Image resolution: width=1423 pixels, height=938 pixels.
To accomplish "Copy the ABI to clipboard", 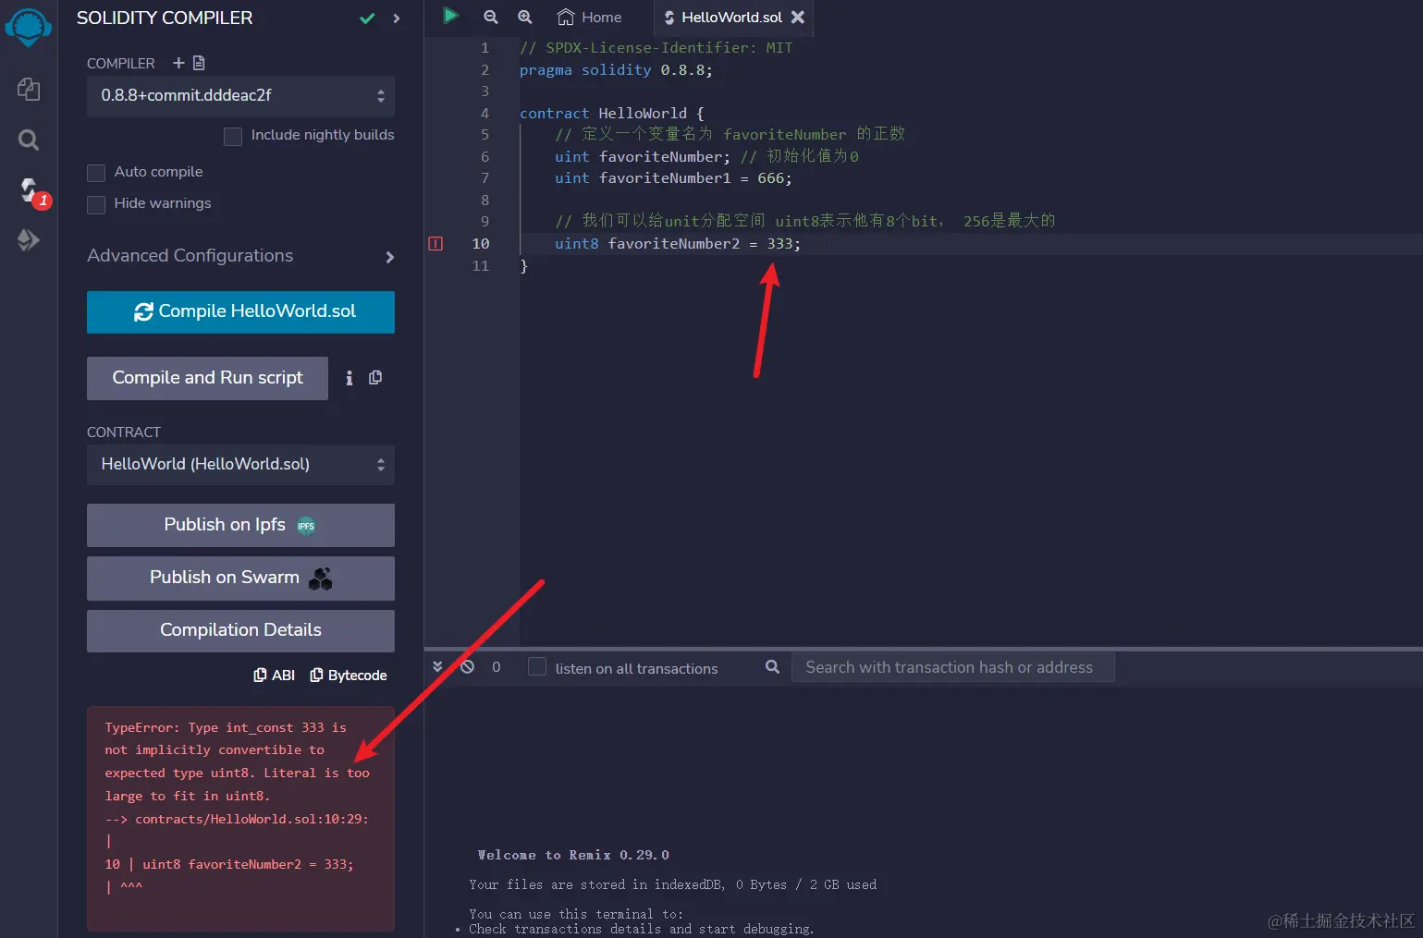I will click(x=274, y=676).
